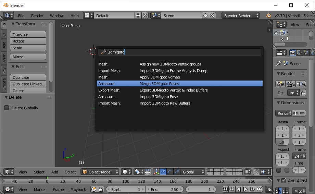Open the 3D view Add menu

[x=54, y=172]
